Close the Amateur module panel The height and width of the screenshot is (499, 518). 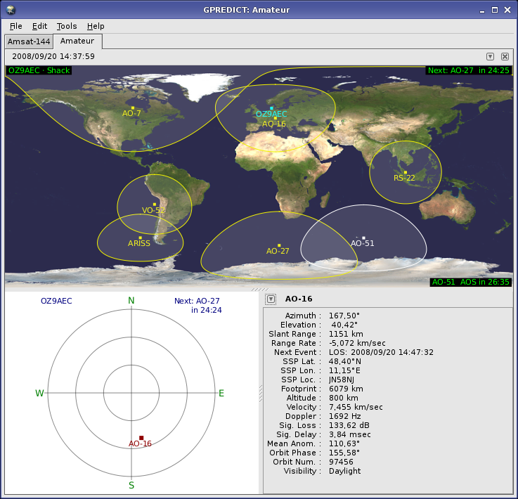coord(505,56)
